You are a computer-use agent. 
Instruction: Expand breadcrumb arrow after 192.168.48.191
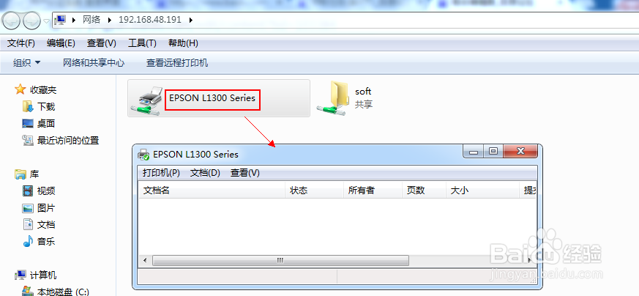pyautogui.click(x=191, y=20)
